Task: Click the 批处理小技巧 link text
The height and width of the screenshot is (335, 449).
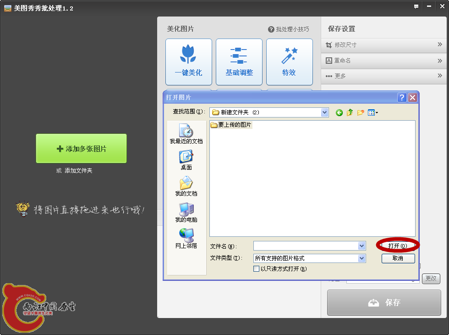Action: 293,29
